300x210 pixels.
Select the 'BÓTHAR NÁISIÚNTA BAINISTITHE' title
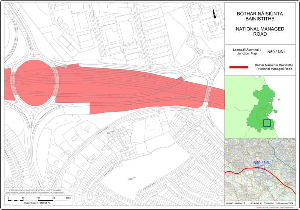click(260, 16)
